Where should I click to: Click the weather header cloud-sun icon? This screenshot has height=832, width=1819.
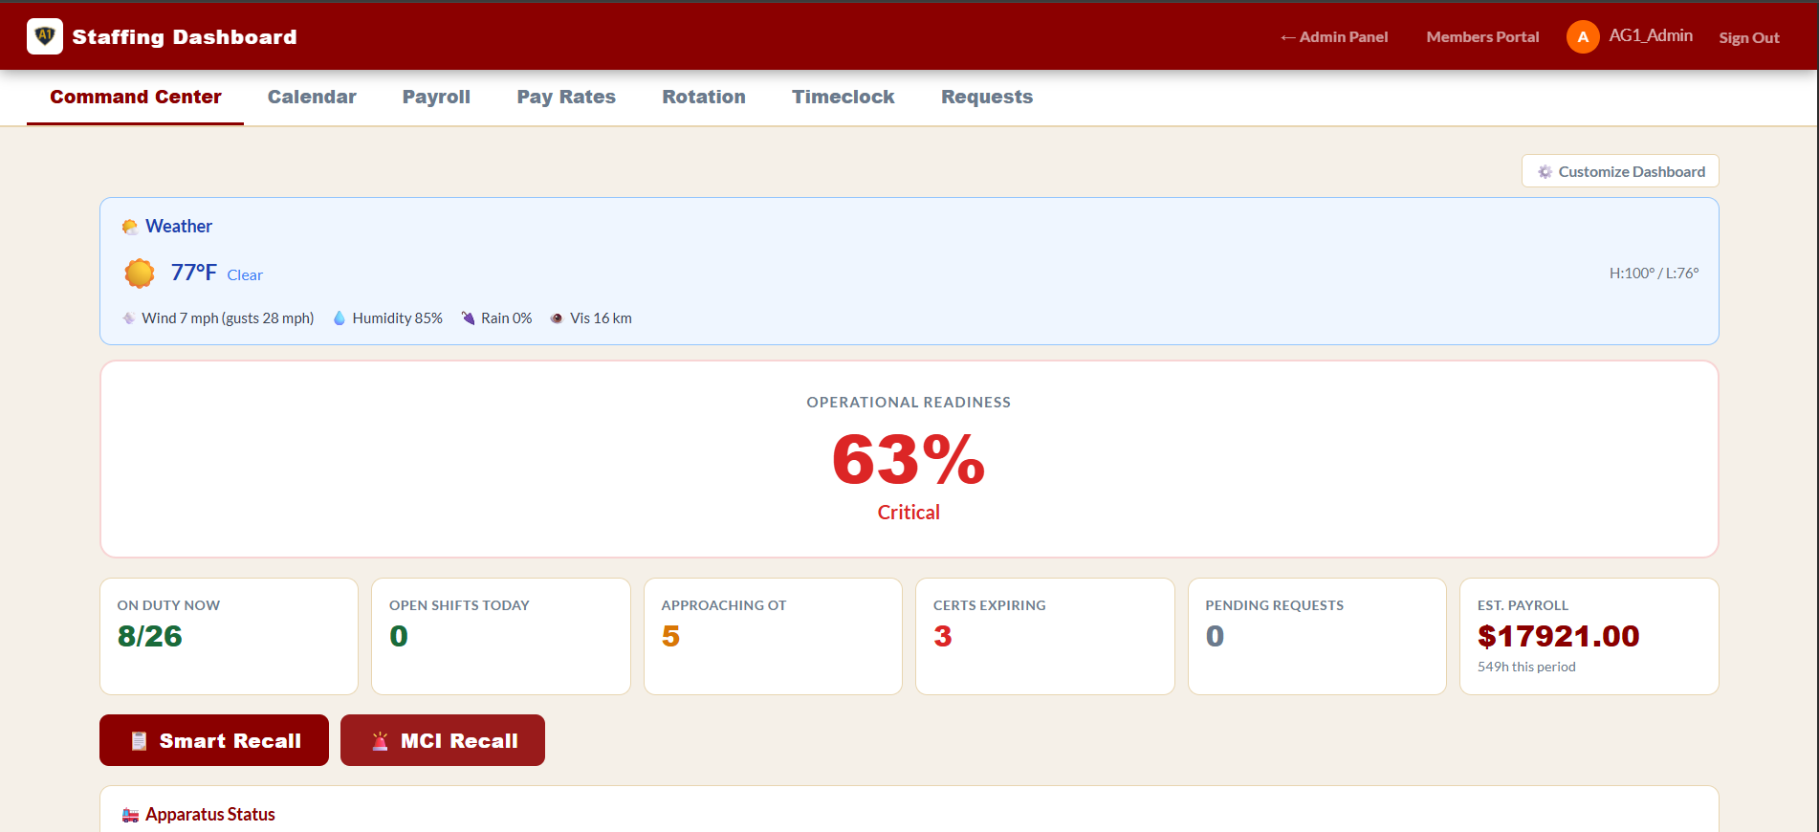point(130,227)
